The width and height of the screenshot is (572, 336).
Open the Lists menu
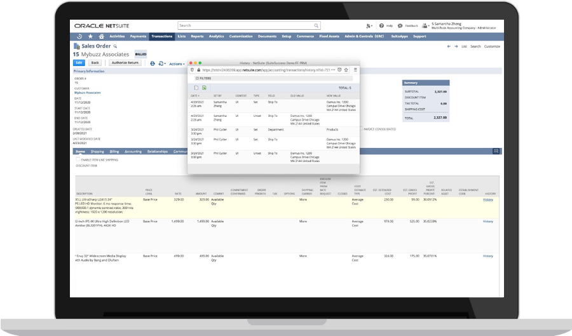tap(182, 36)
